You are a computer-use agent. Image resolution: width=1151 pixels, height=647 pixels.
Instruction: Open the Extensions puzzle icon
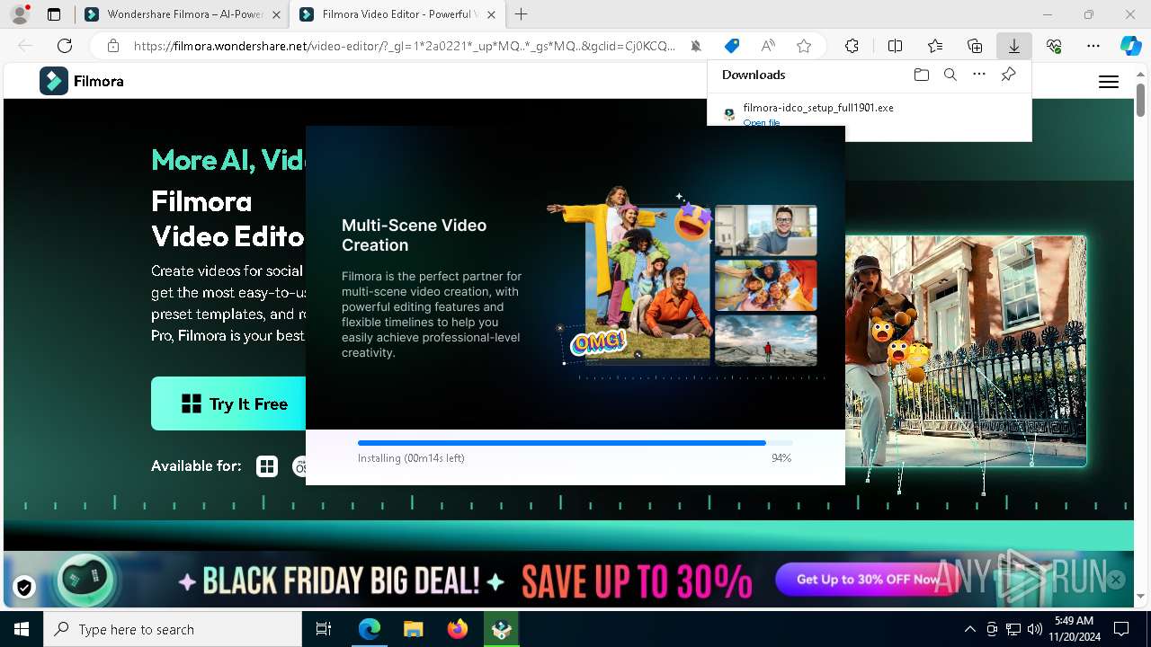pos(852,46)
